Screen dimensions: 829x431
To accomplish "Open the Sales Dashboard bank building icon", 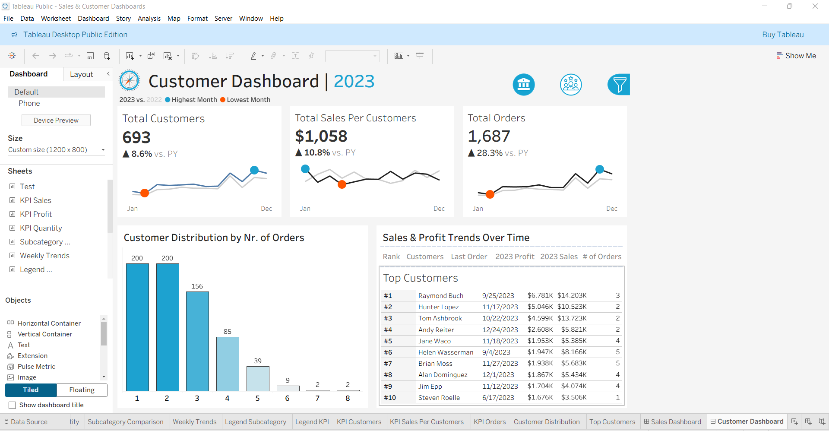I will pyautogui.click(x=524, y=84).
